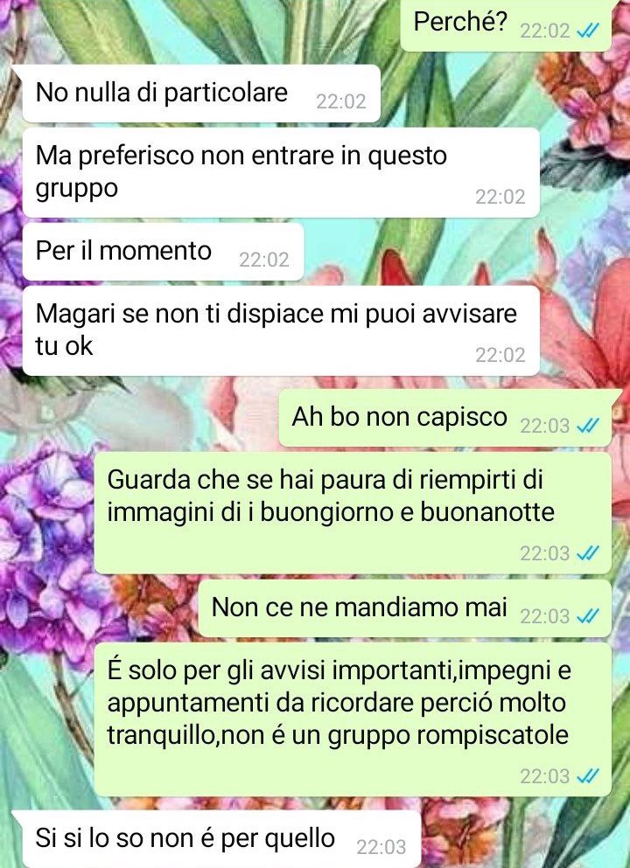Click double-check icon beside 'Non ce ne mandiamo mai'
This screenshot has width=630, height=868.
587,615
